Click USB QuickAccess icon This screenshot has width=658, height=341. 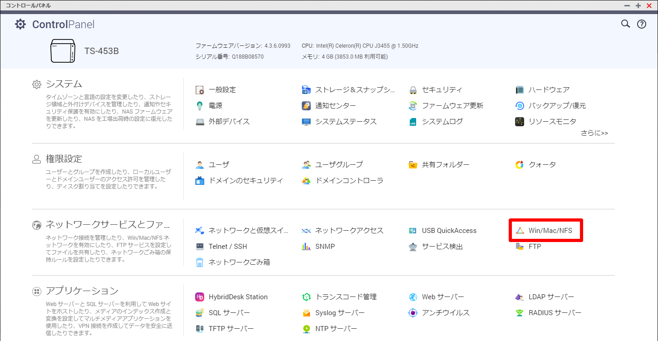tap(413, 231)
